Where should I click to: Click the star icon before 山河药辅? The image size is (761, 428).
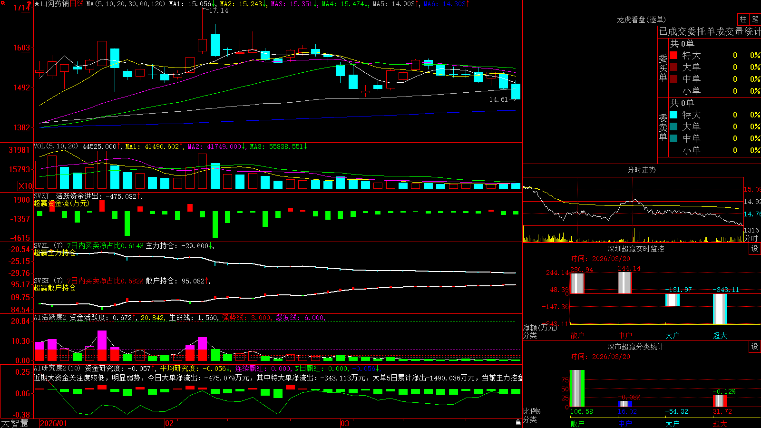[x=37, y=4]
